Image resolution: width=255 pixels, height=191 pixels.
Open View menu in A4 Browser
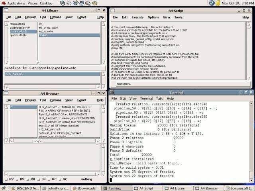69,100
